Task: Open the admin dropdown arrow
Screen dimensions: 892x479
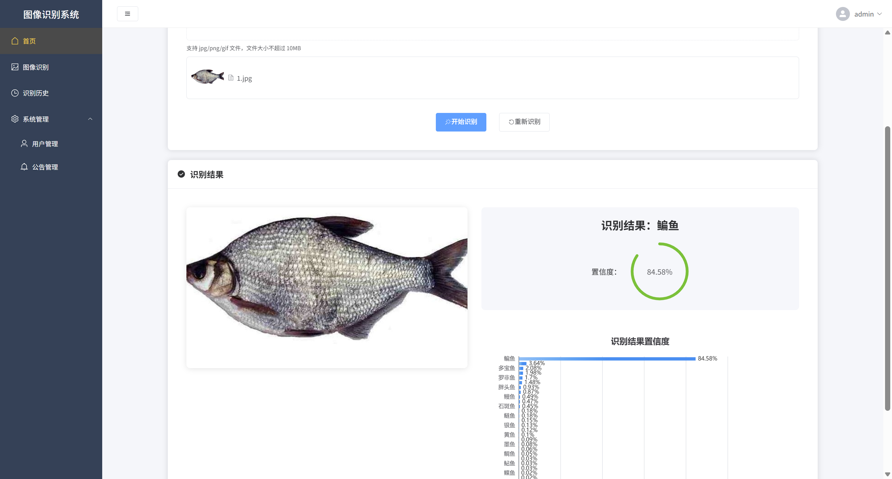Action: [880, 14]
